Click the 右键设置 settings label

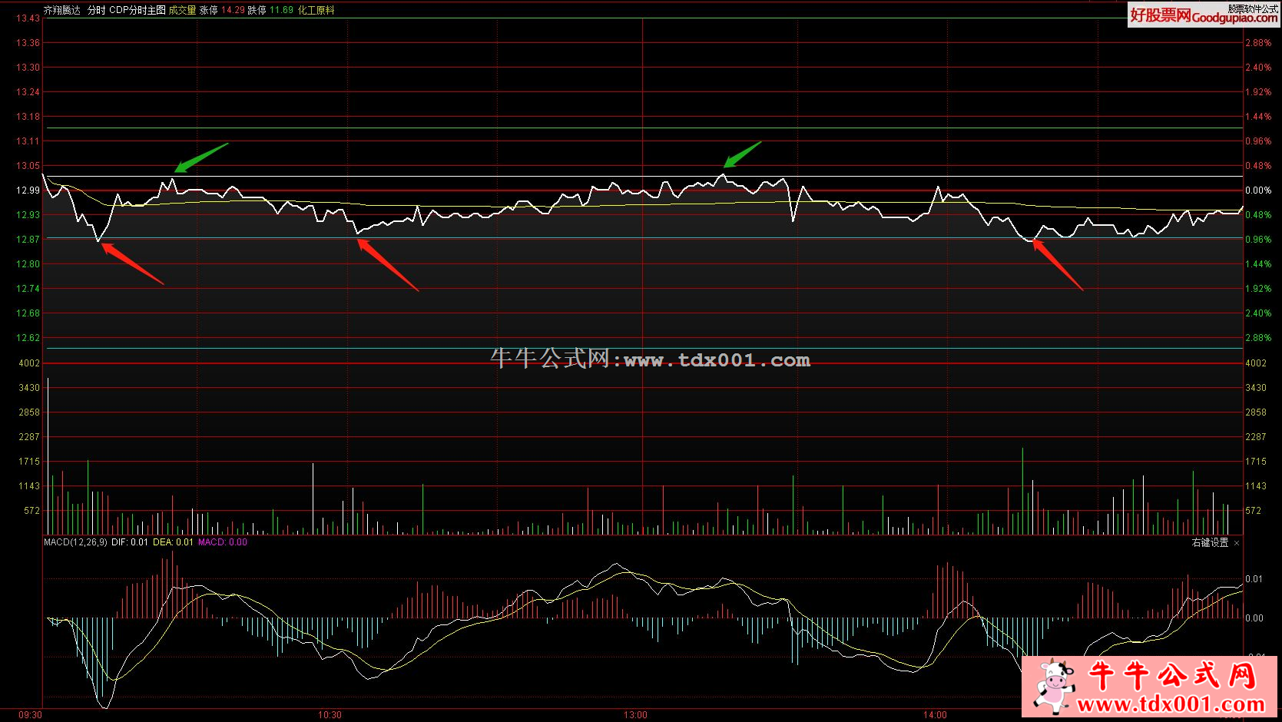click(x=1210, y=543)
